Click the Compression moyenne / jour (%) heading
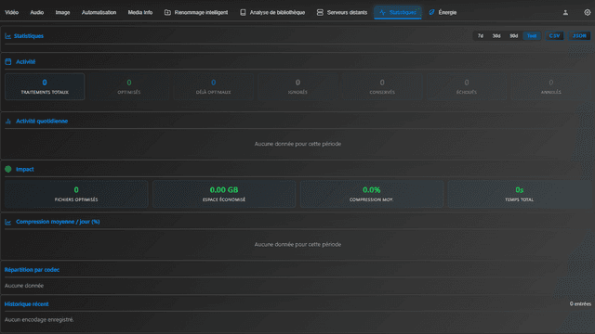The image size is (595, 334). click(58, 222)
